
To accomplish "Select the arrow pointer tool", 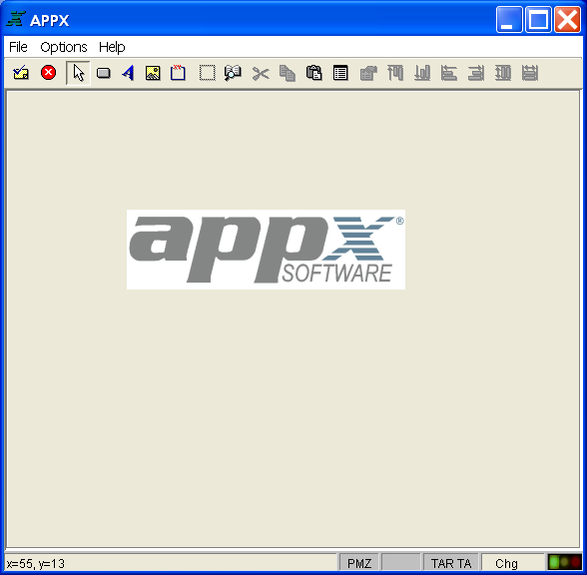I will 78,73.
